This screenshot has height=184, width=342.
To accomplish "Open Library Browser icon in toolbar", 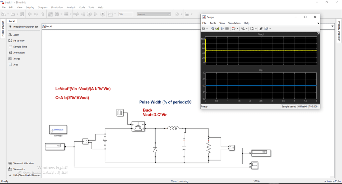I will point(50,14).
